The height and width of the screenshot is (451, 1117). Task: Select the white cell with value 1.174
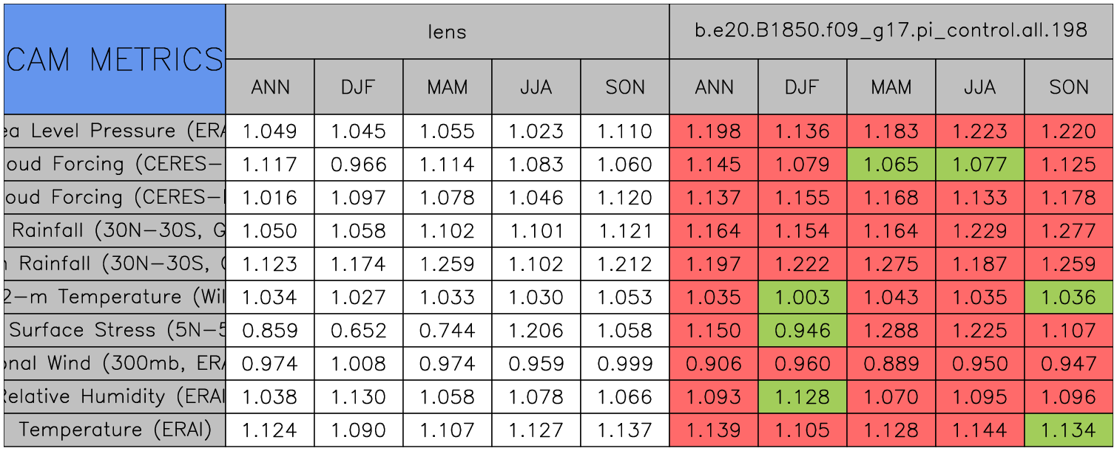[359, 264]
